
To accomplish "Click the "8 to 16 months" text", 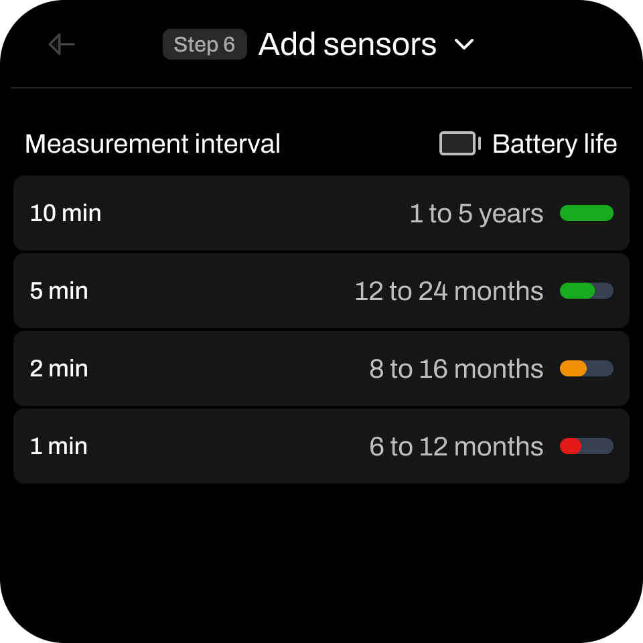I will pyautogui.click(x=456, y=369).
